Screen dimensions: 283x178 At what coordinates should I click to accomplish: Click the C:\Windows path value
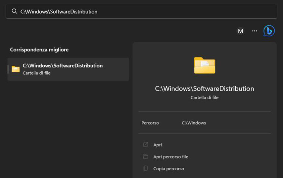tap(194, 123)
